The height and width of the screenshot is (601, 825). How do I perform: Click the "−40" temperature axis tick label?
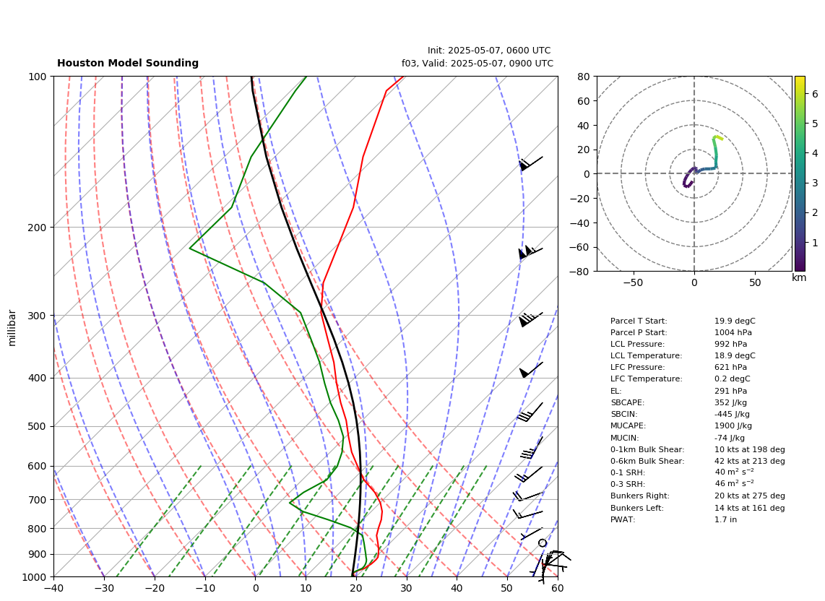click(53, 588)
